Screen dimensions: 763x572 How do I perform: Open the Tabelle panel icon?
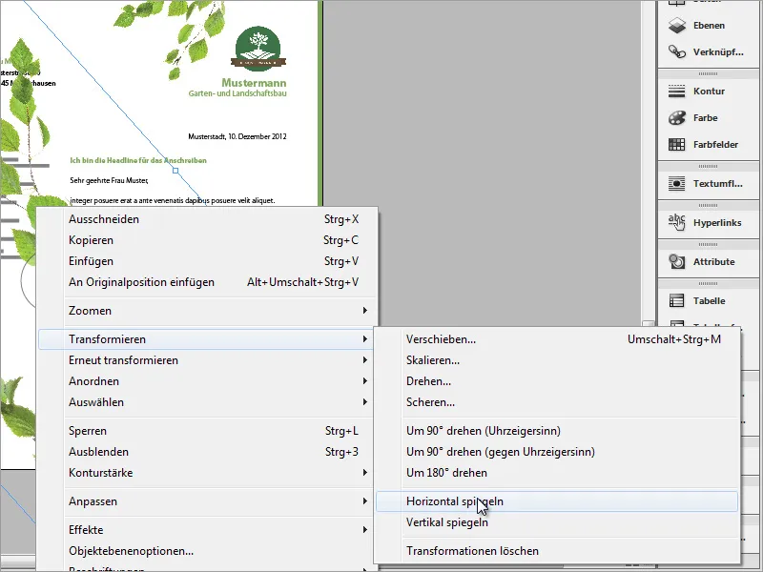(677, 300)
